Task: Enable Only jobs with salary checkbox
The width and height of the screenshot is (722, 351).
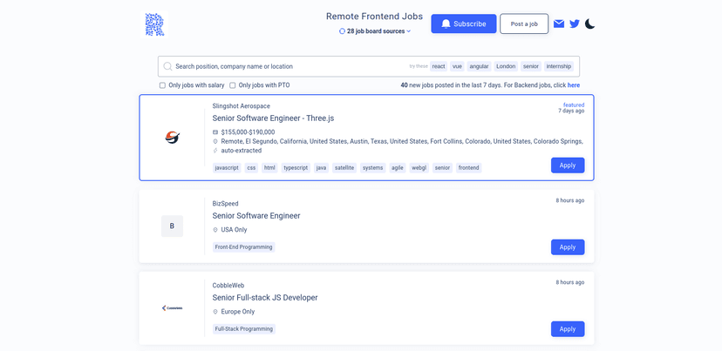Action: [x=162, y=85]
